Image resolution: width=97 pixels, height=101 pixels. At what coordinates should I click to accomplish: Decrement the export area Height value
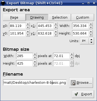(x=91, y=35)
